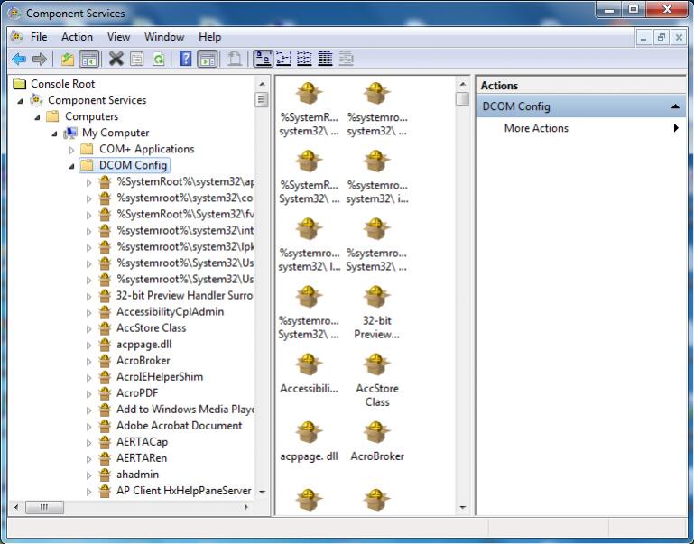Select AcroPDF in the tree
The height and width of the screenshot is (544, 694).
pyautogui.click(x=137, y=392)
